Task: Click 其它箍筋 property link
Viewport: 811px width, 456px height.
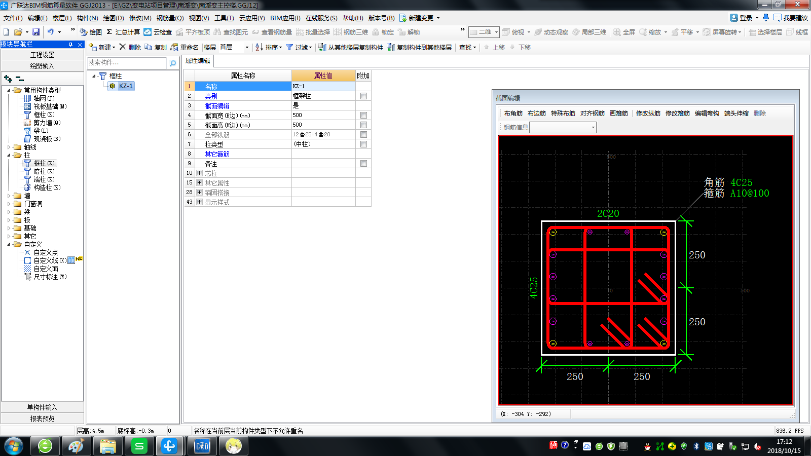Action: pyautogui.click(x=217, y=154)
